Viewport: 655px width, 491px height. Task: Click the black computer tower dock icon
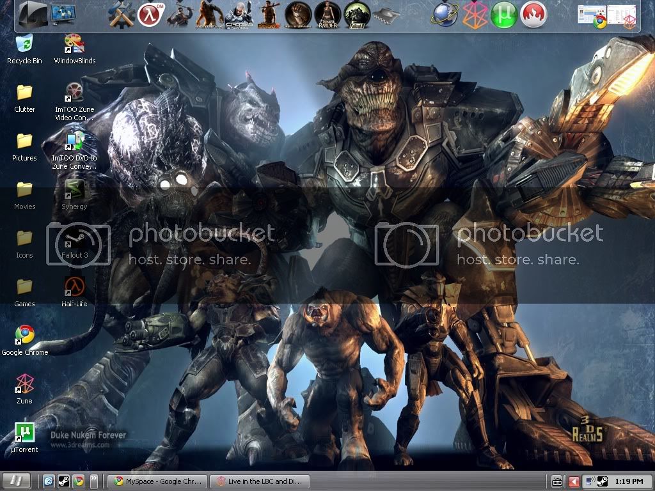click(x=33, y=15)
